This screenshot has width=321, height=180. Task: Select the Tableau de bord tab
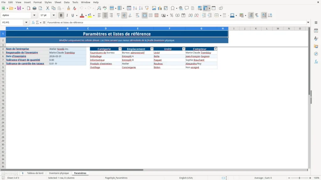point(35,173)
